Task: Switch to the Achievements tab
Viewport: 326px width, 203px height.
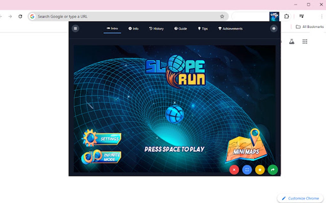Action: [230, 28]
